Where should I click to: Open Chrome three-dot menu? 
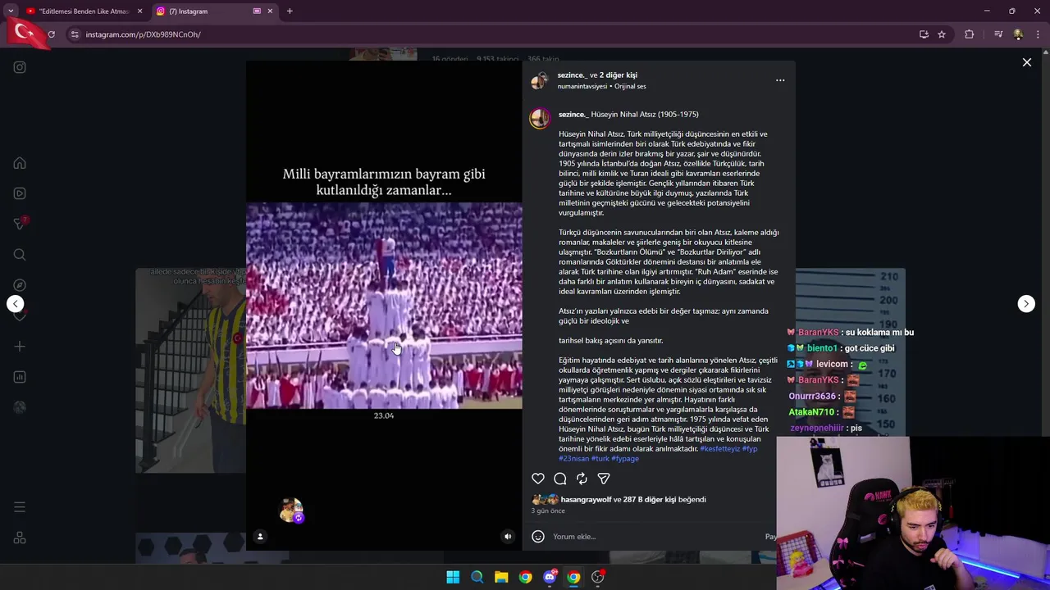[1039, 34]
